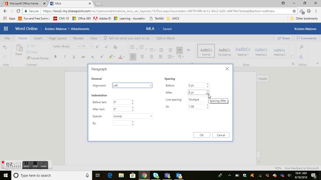Apply red font color
This screenshot has height=180, width=321.
pos(120,57)
